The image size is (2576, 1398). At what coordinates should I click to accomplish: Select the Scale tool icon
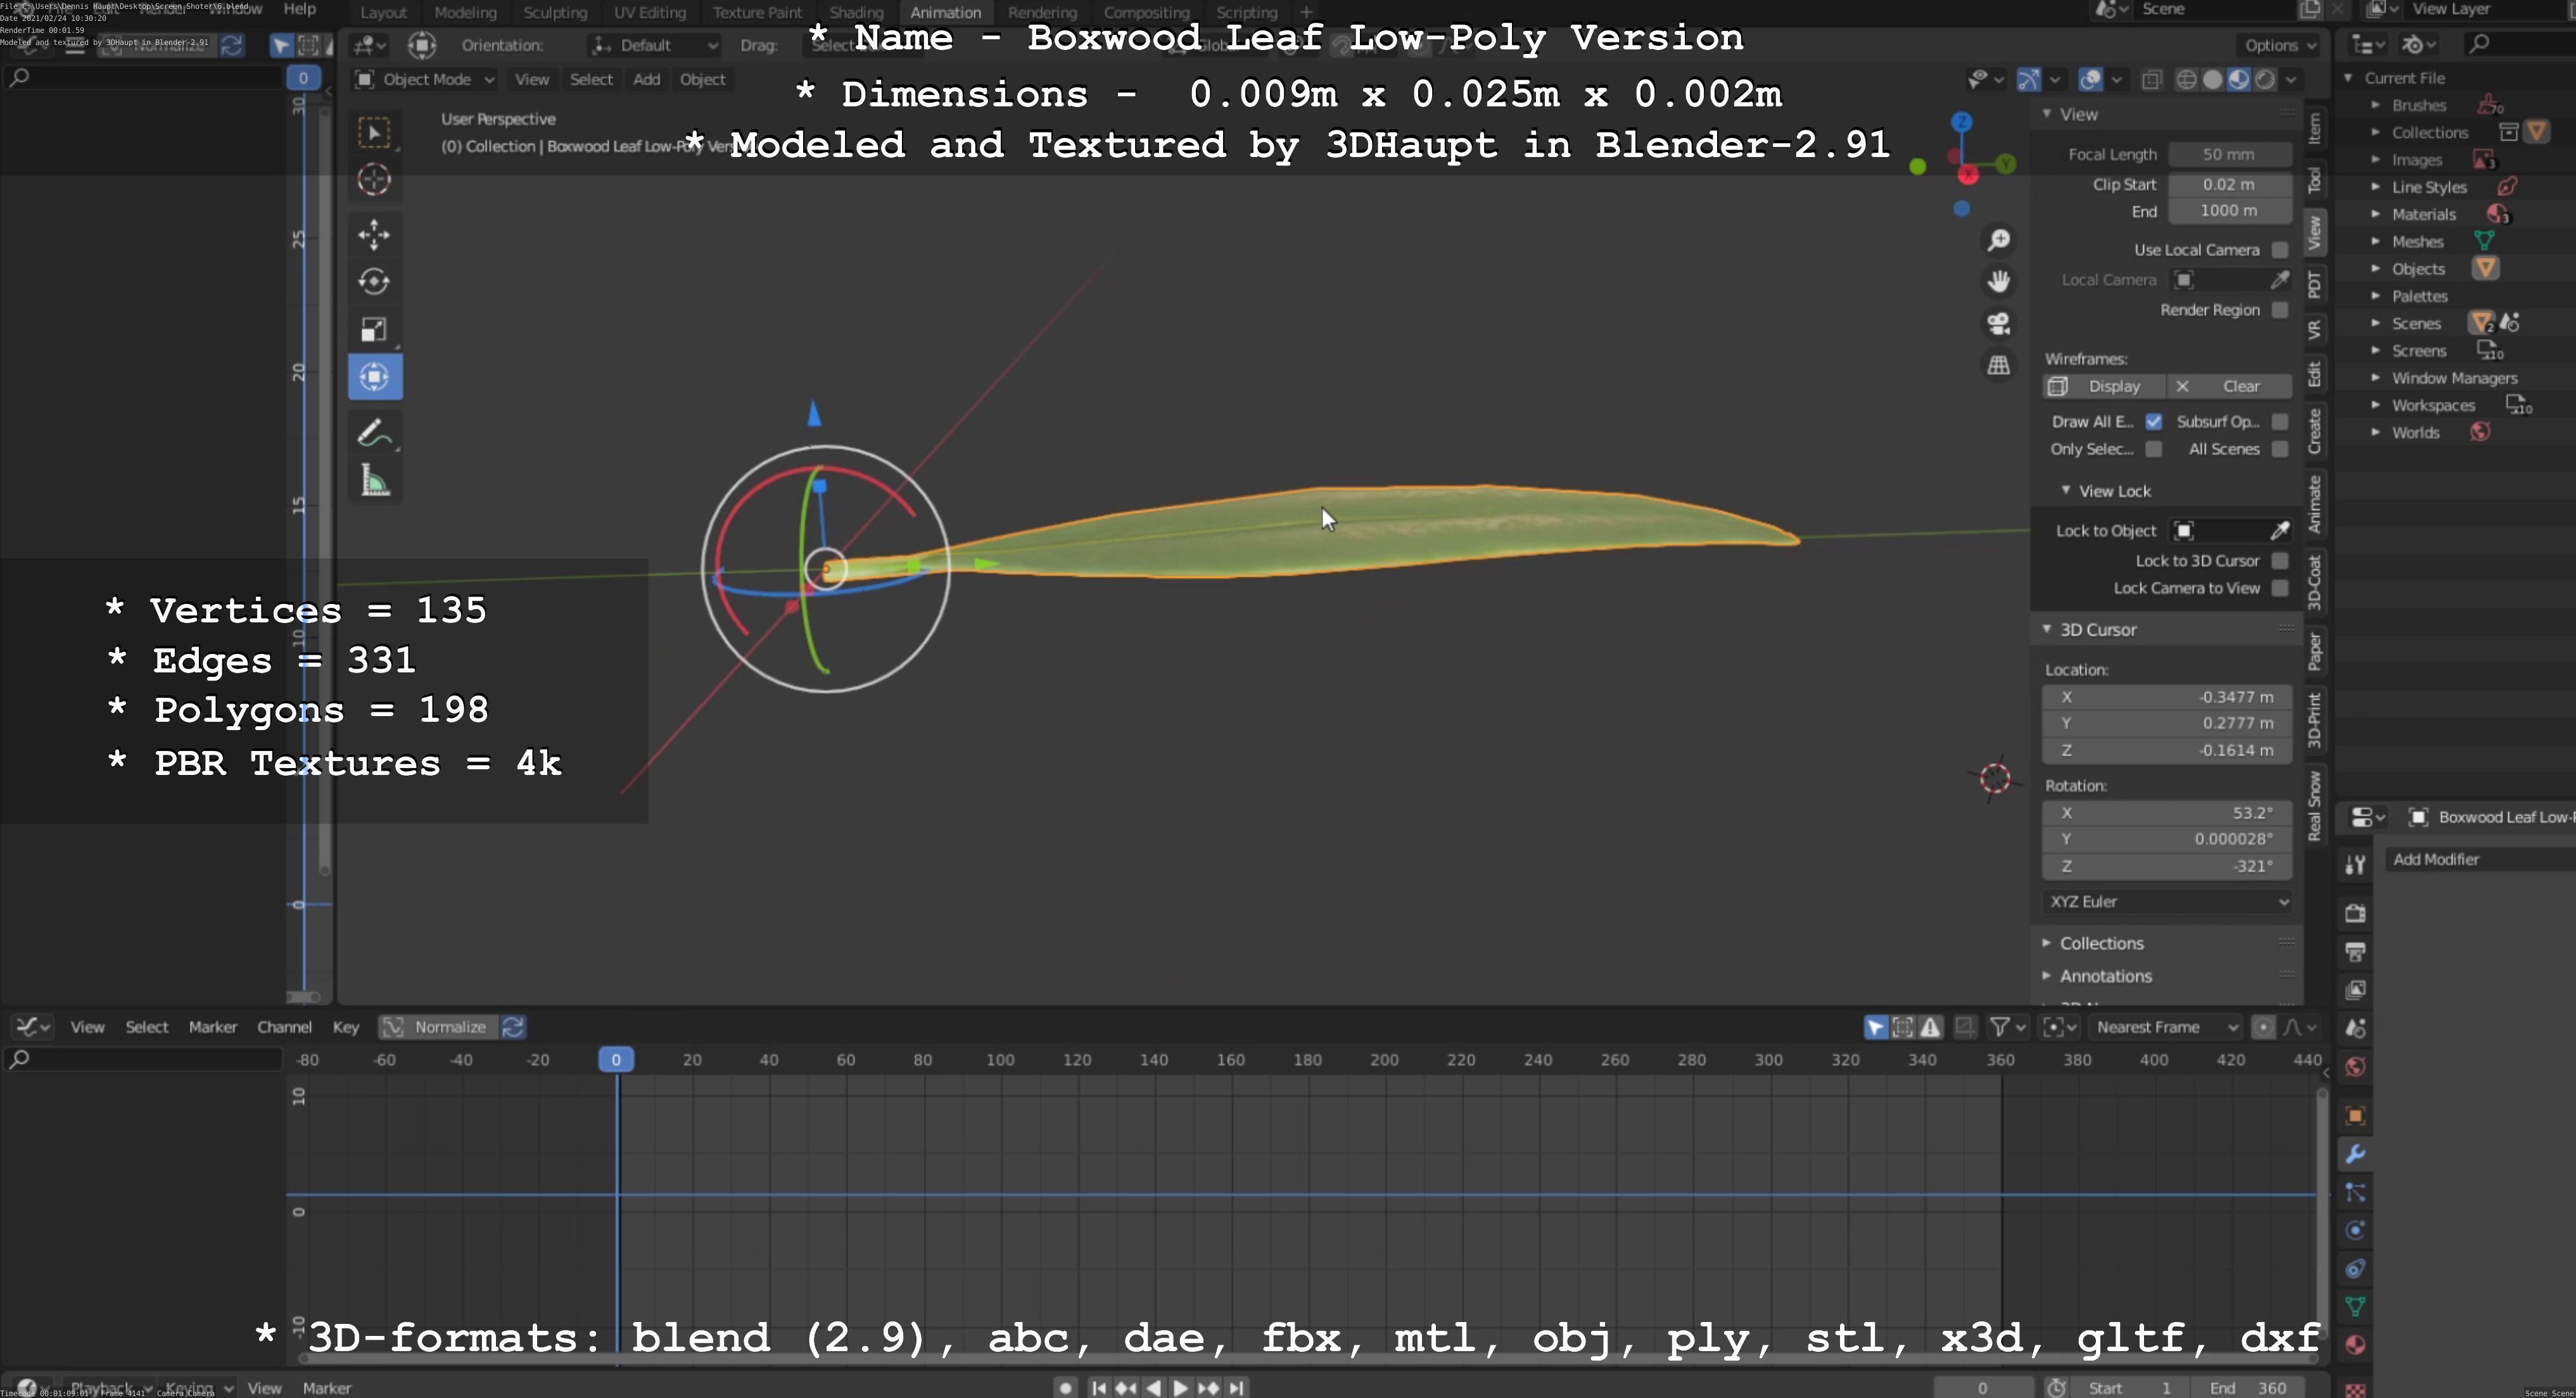click(374, 330)
